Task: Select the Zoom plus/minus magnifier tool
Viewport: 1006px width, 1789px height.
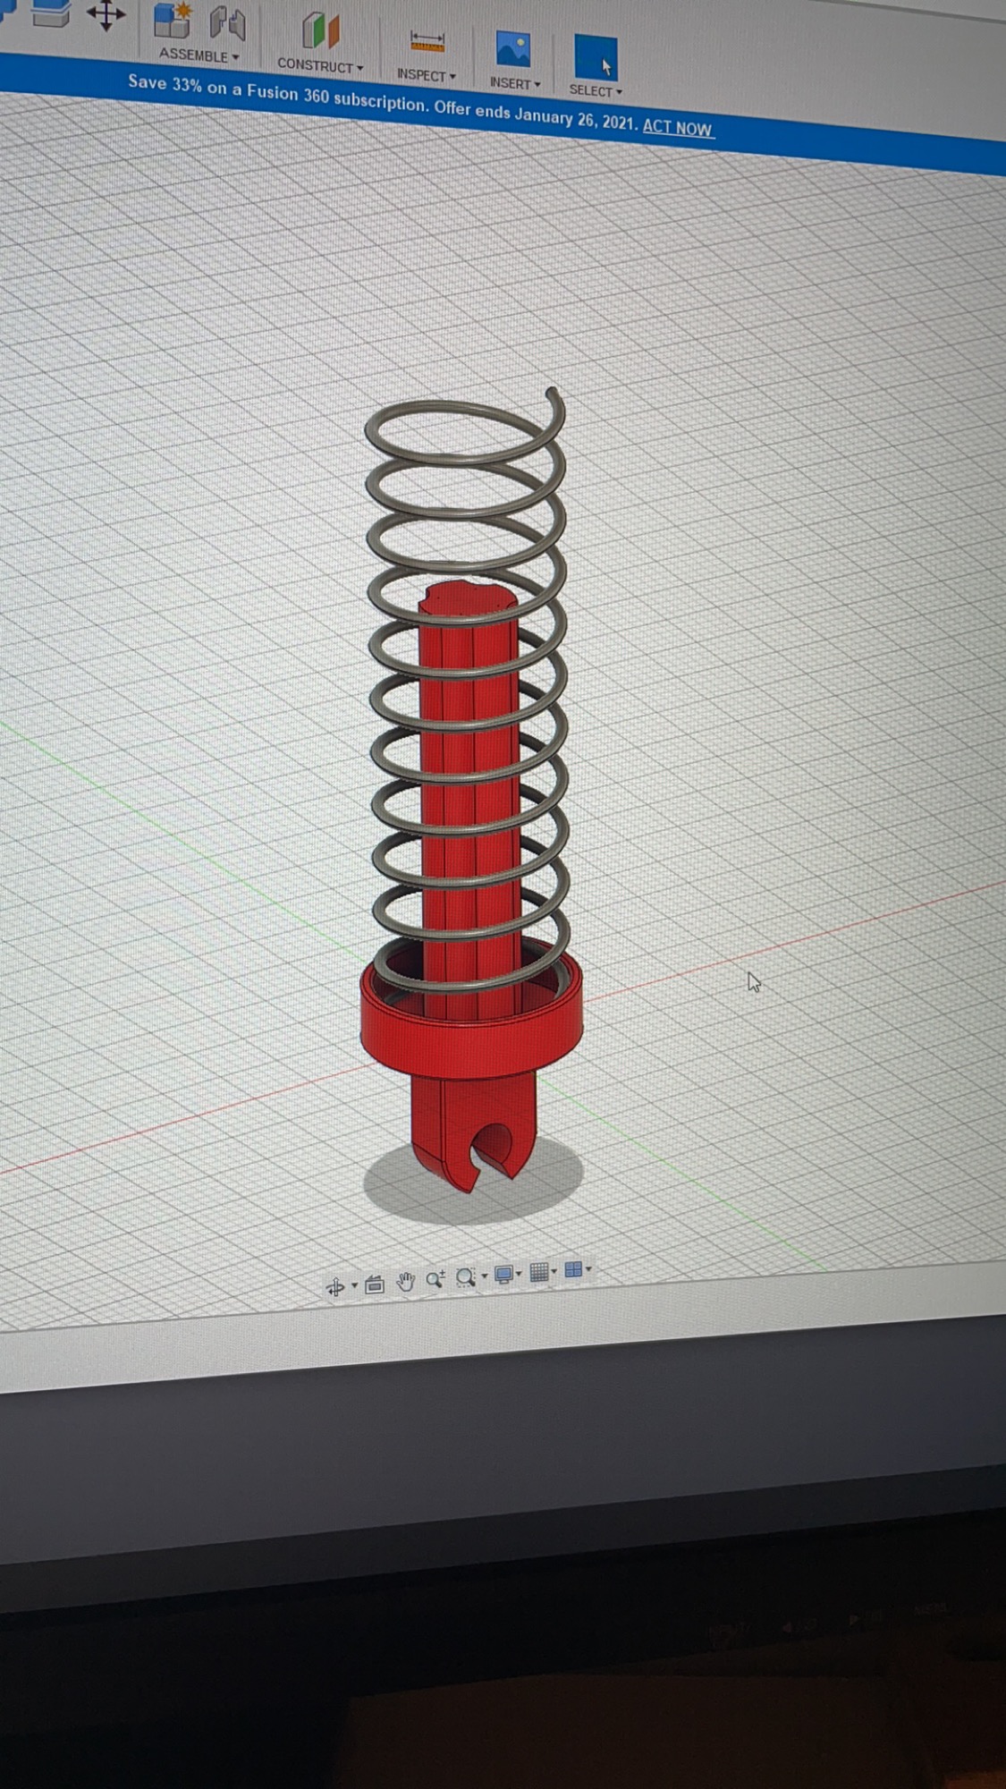Action: [435, 1279]
